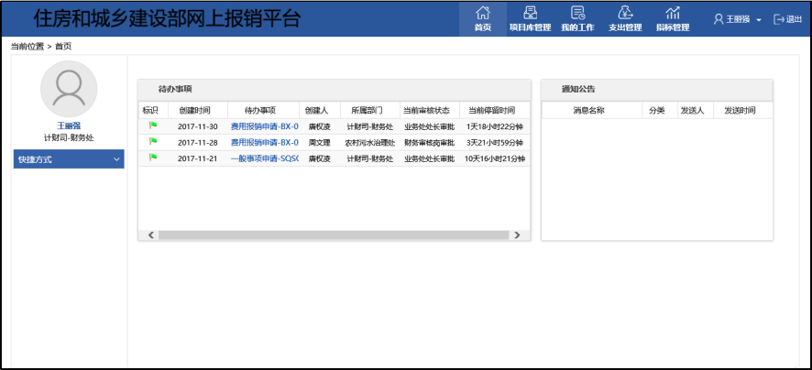Image resolution: width=812 pixels, height=370 pixels.
Task: Open the 费用报销申请 link dated 2017-11-28
Action: [264, 142]
